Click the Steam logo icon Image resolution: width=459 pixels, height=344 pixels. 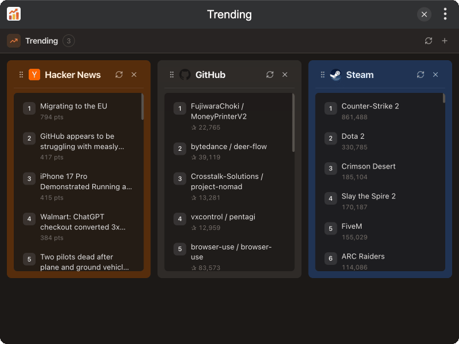336,75
